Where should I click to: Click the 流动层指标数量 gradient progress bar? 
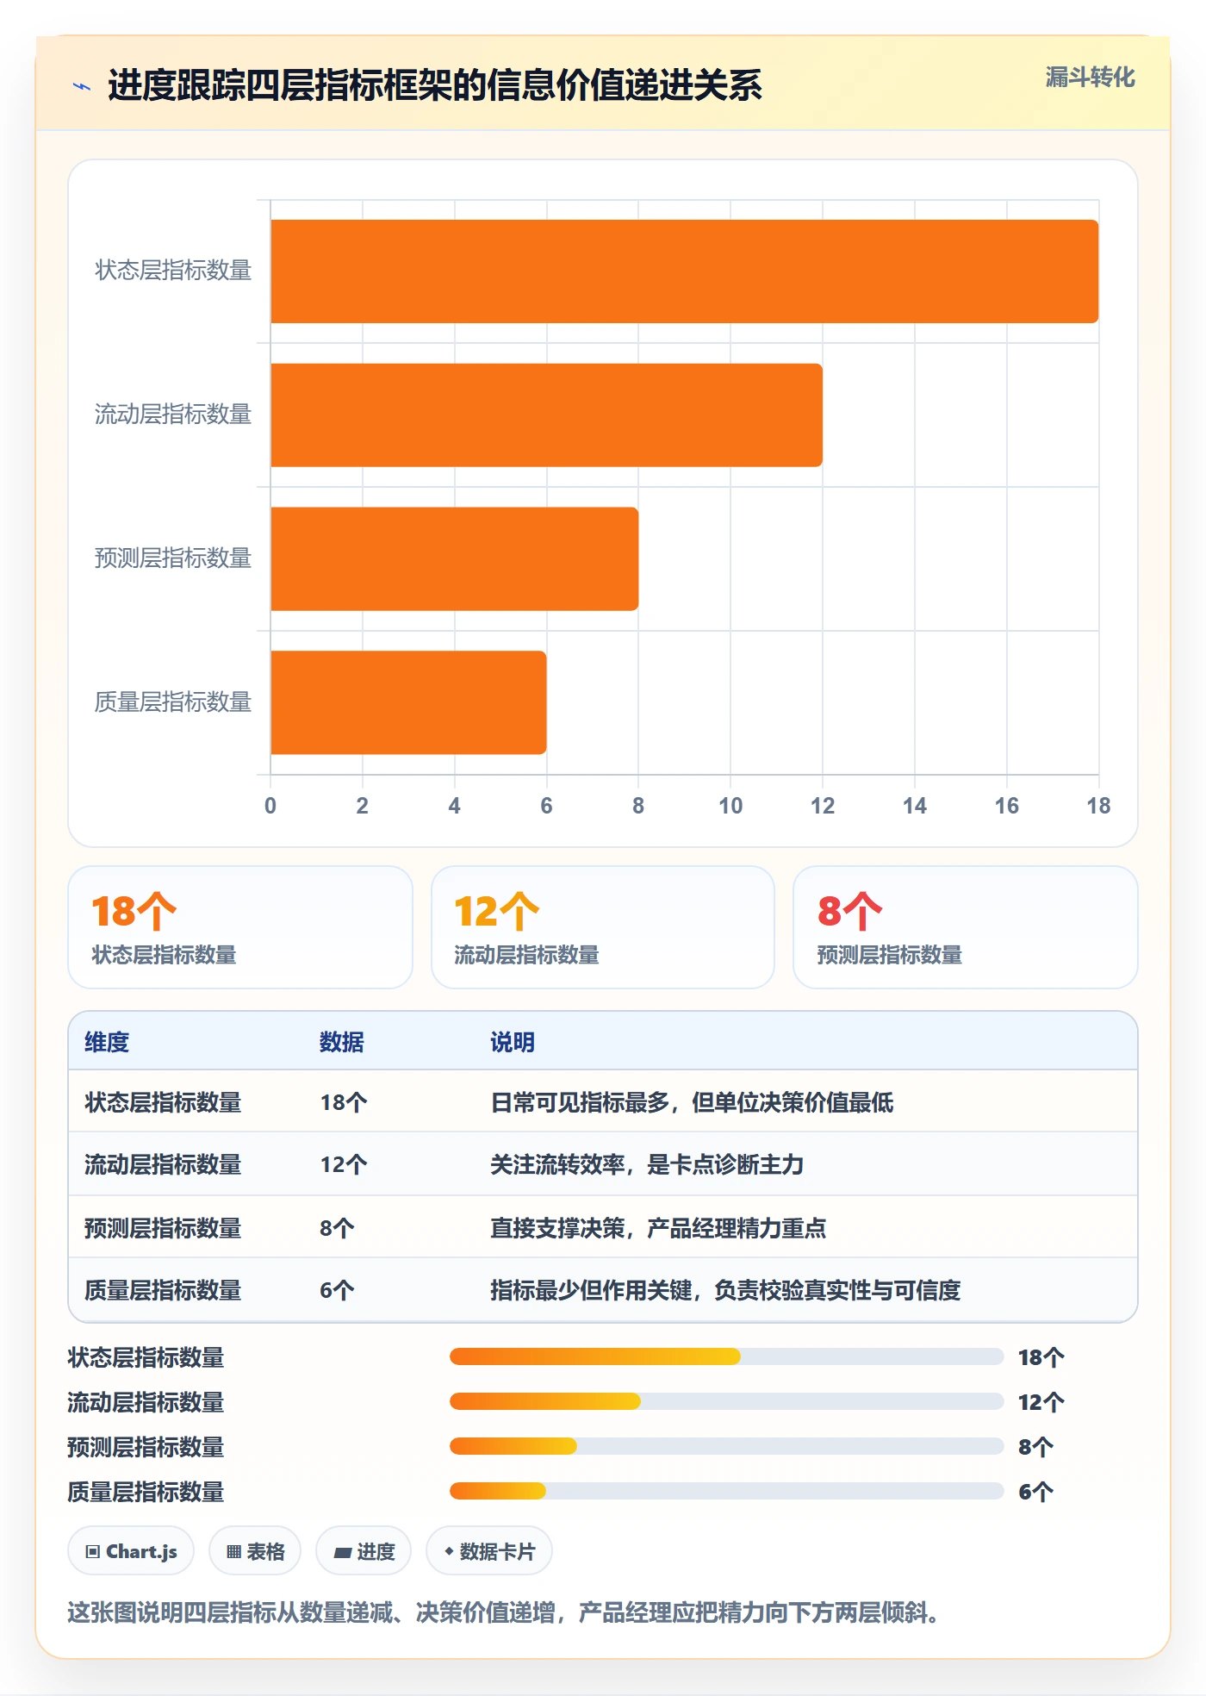726,1401
